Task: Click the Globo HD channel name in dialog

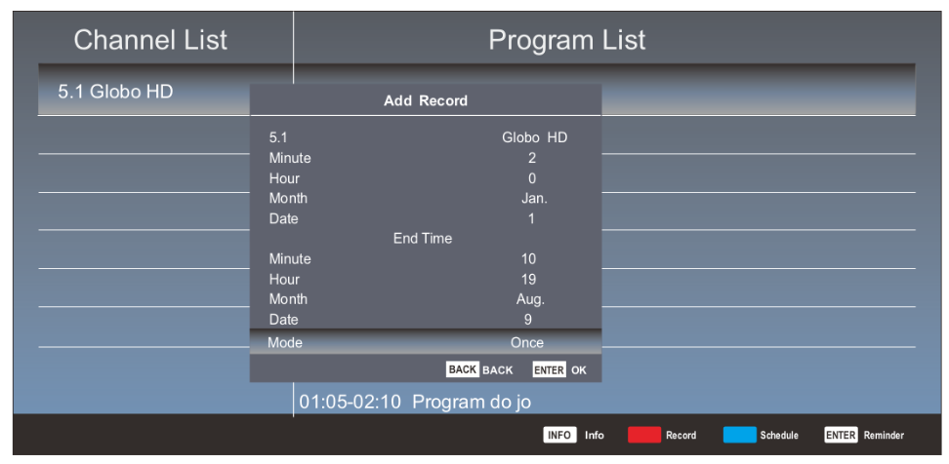Action: (534, 137)
